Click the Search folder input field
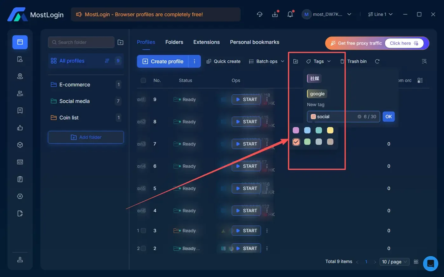 pos(81,42)
